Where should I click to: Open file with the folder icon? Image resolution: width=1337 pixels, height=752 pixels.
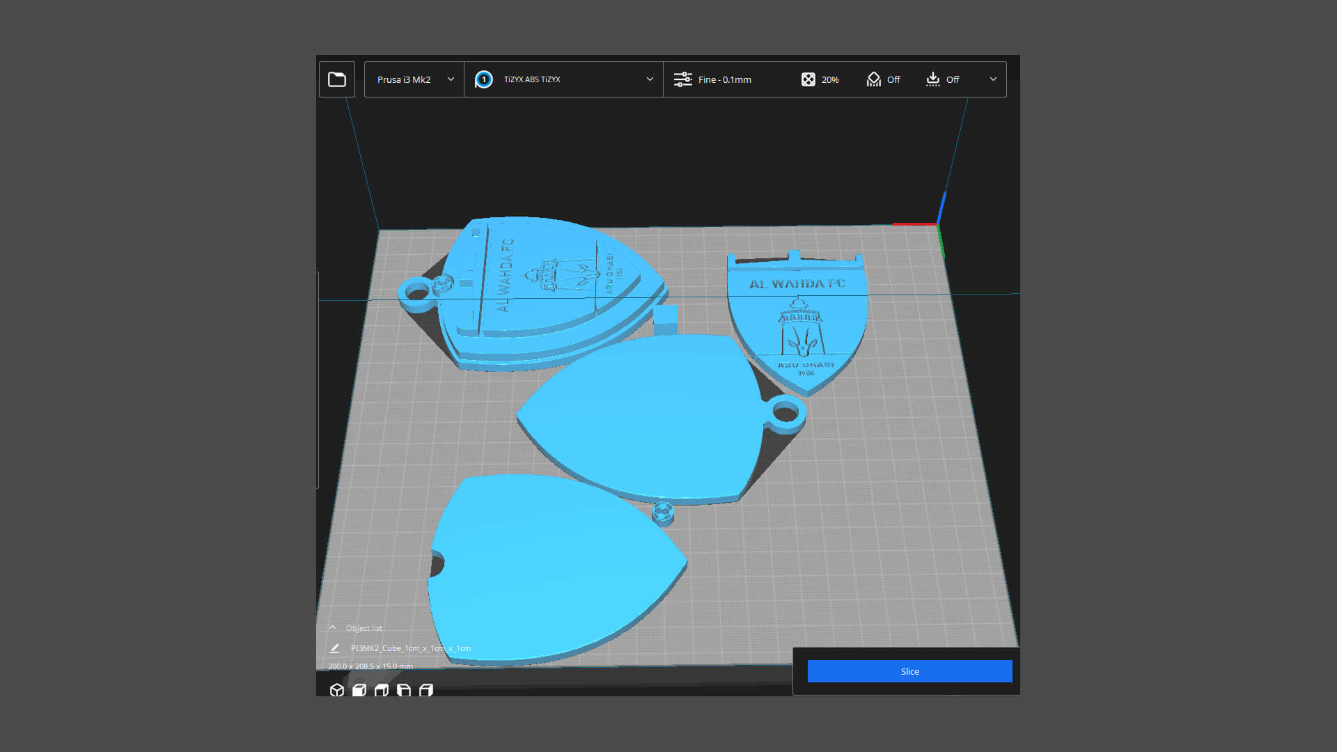(x=337, y=79)
